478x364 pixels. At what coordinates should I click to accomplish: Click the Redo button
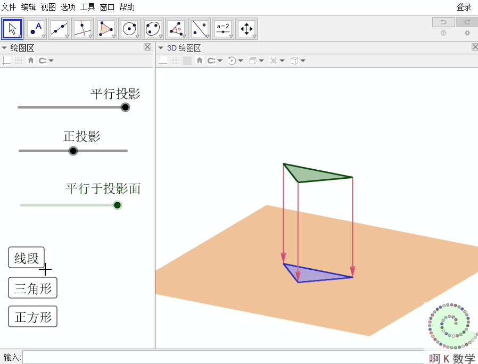[x=467, y=22]
